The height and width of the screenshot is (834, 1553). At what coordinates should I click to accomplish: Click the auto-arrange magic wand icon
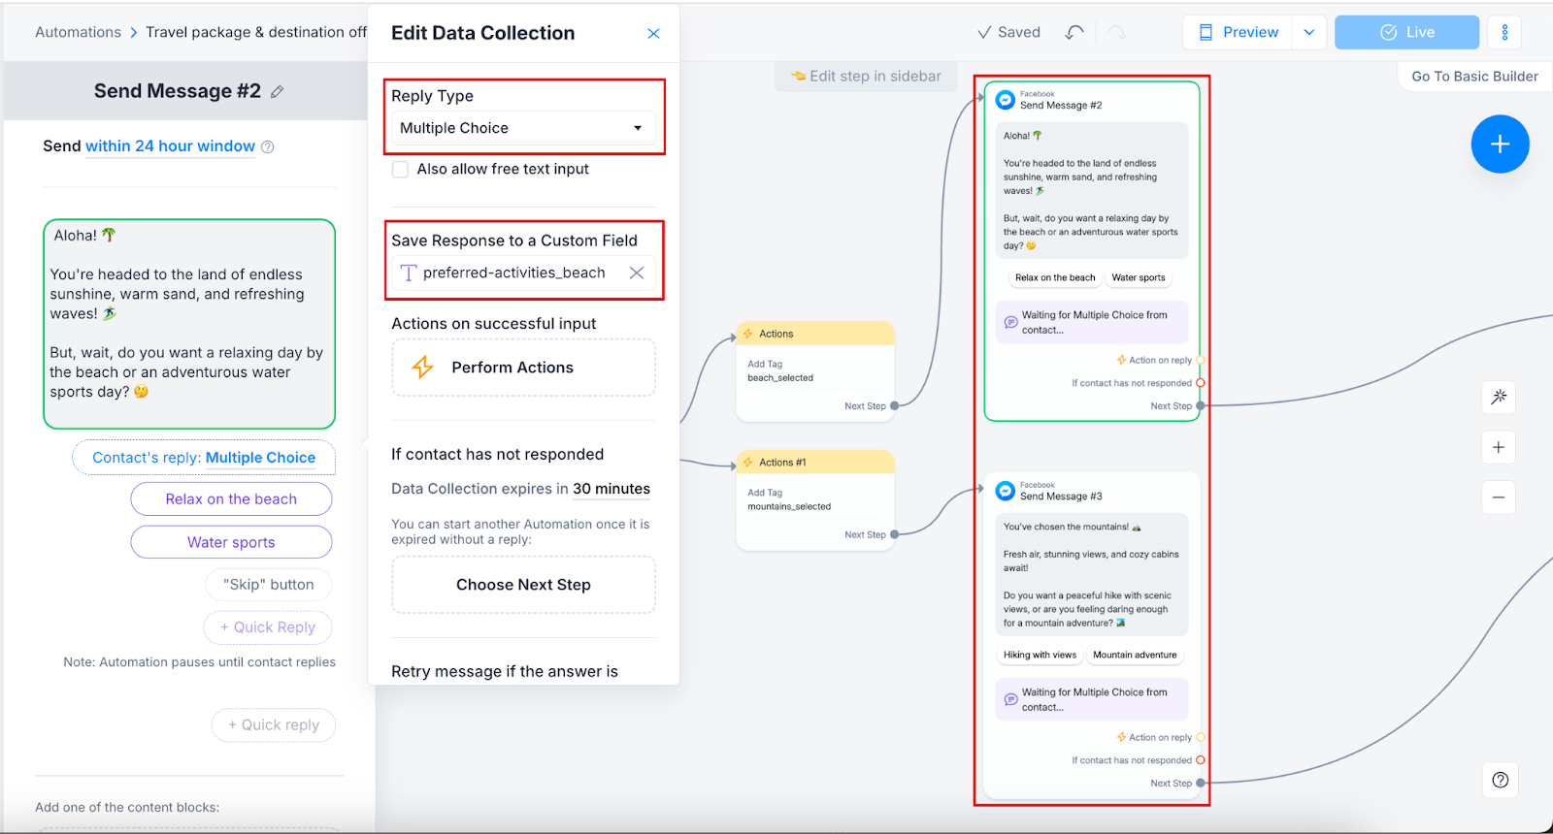pos(1499,397)
